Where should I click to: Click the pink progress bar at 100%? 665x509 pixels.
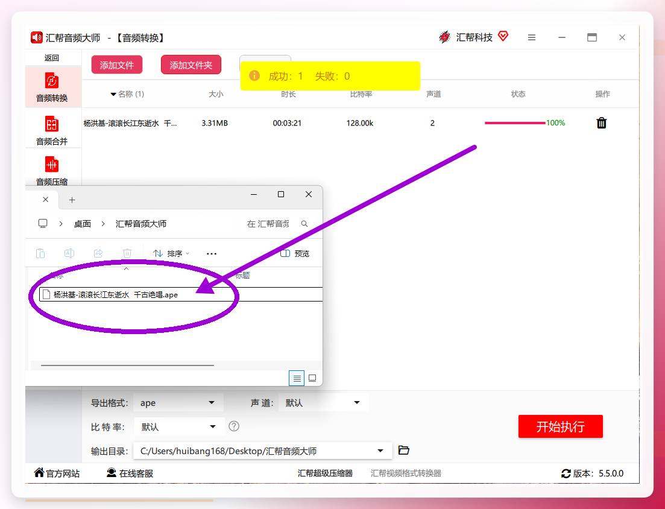click(515, 123)
